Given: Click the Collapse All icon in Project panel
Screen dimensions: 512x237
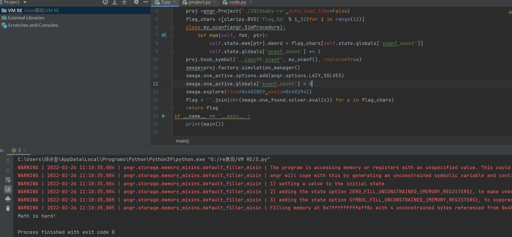Looking at the screenshot, I should 124,2.
